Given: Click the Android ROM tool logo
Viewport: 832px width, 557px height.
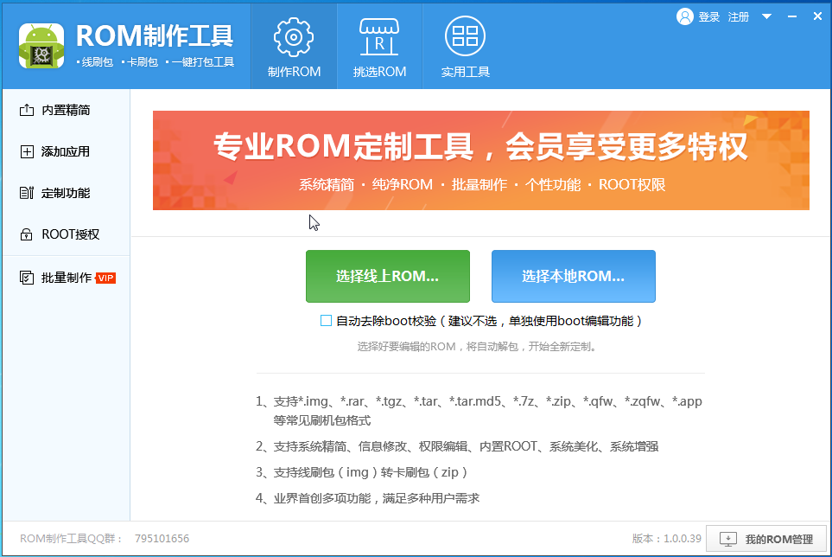Looking at the screenshot, I should coord(41,46).
